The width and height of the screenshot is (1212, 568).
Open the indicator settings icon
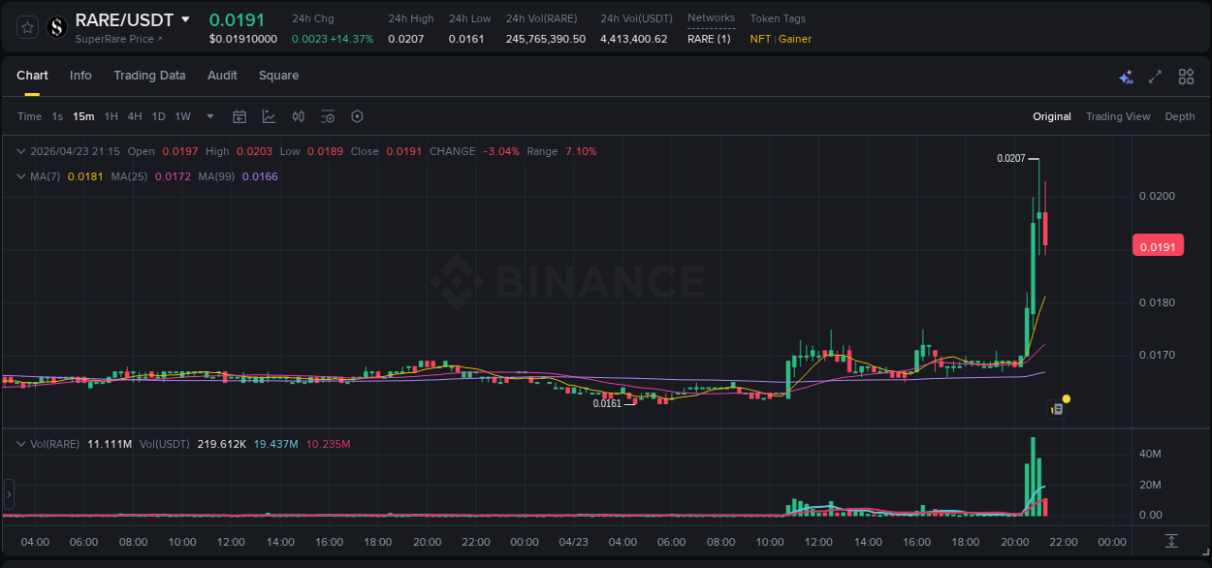point(328,116)
